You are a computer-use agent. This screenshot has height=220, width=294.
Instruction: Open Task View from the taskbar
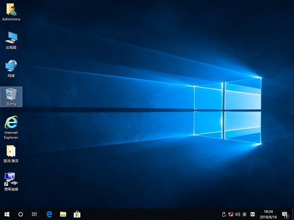click(x=34, y=214)
